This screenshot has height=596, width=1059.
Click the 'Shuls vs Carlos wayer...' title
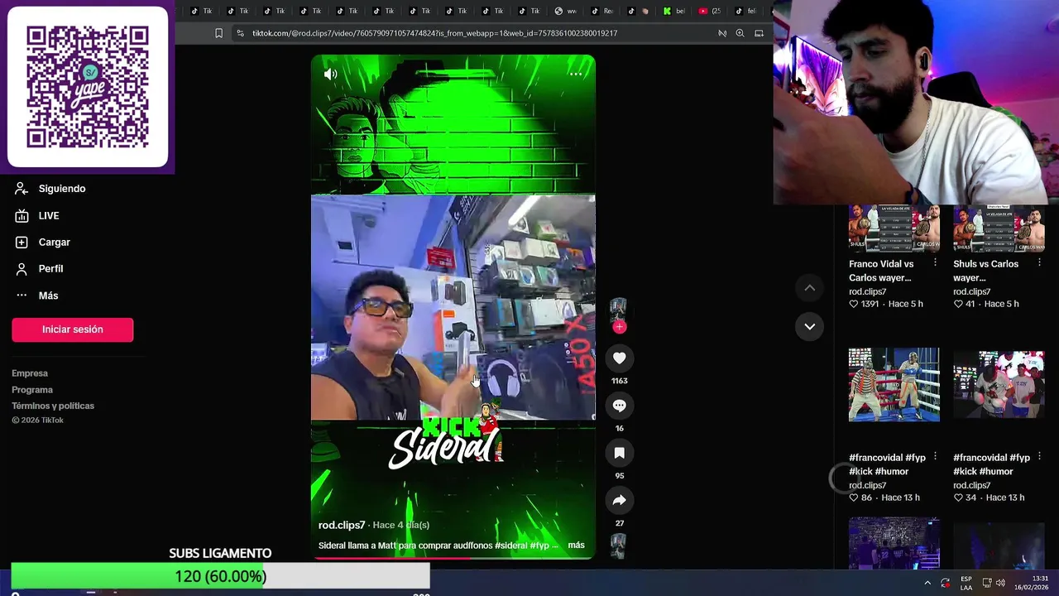point(985,271)
